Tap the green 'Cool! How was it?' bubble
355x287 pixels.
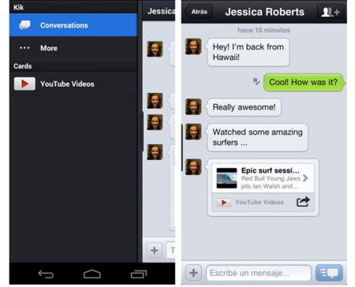click(x=304, y=82)
